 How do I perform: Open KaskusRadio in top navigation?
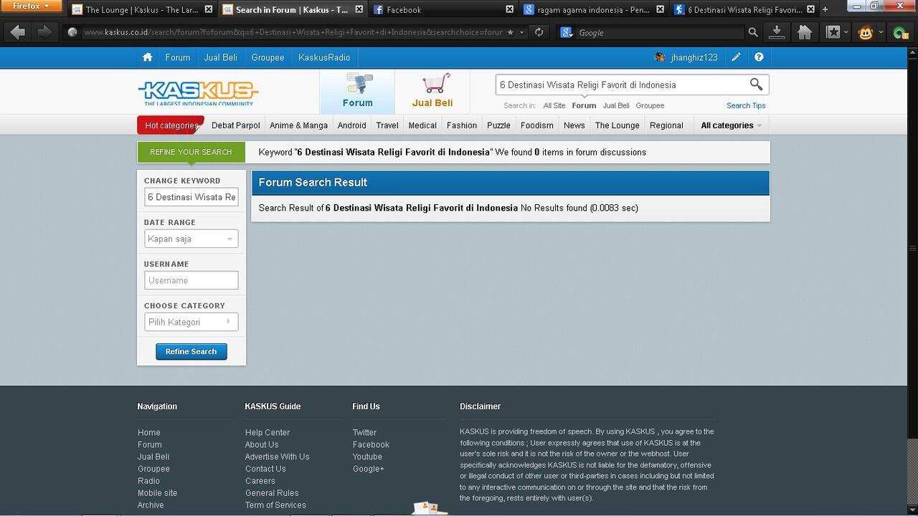[324, 57]
